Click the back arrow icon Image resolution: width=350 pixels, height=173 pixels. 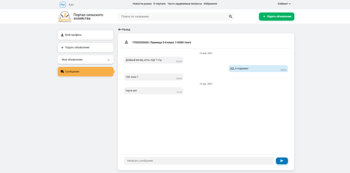120,29
